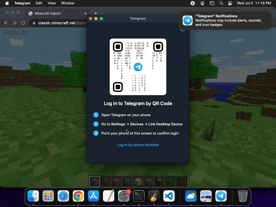The width and height of the screenshot is (276, 207).
Task: Open a new Chrome tab
Action: pyautogui.click(x=96, y=13)
